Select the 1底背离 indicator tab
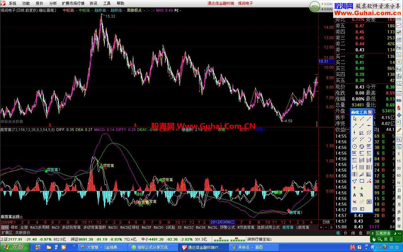 click(x=303, y=227)
